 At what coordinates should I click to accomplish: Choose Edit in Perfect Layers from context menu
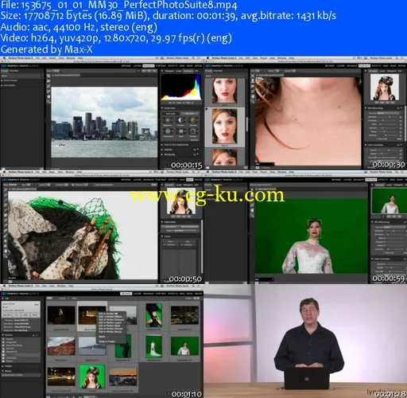(x=110, y=322)
